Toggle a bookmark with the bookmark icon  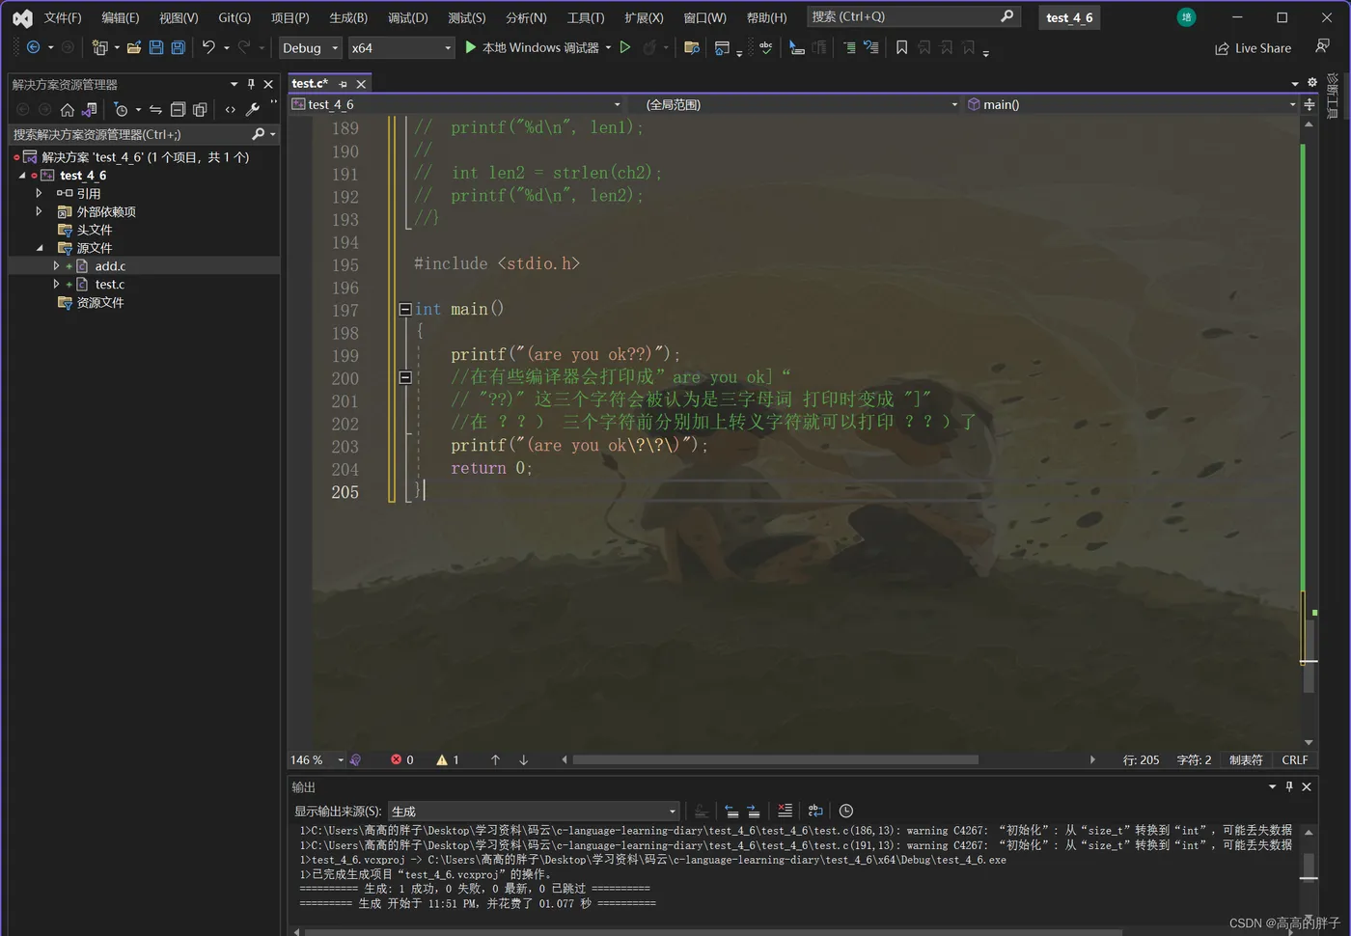[901, 47]
